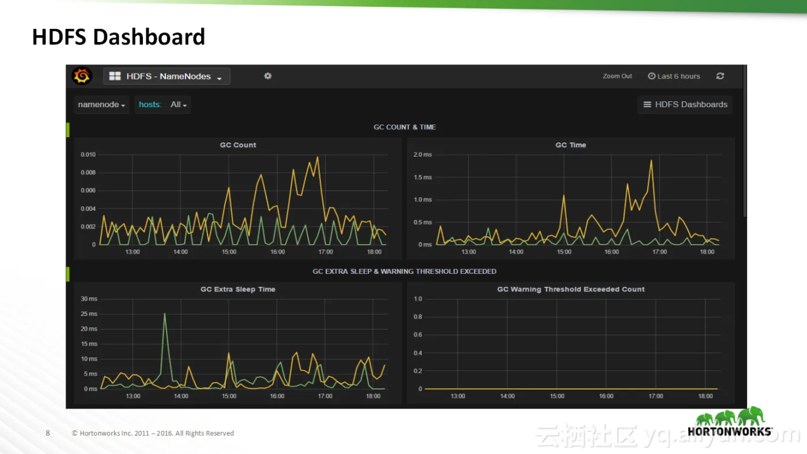Open the GC Warning Threshold Exceeded Count menu
The width and height of the screenshot is (807, 454).
click(x=571, y=289)
